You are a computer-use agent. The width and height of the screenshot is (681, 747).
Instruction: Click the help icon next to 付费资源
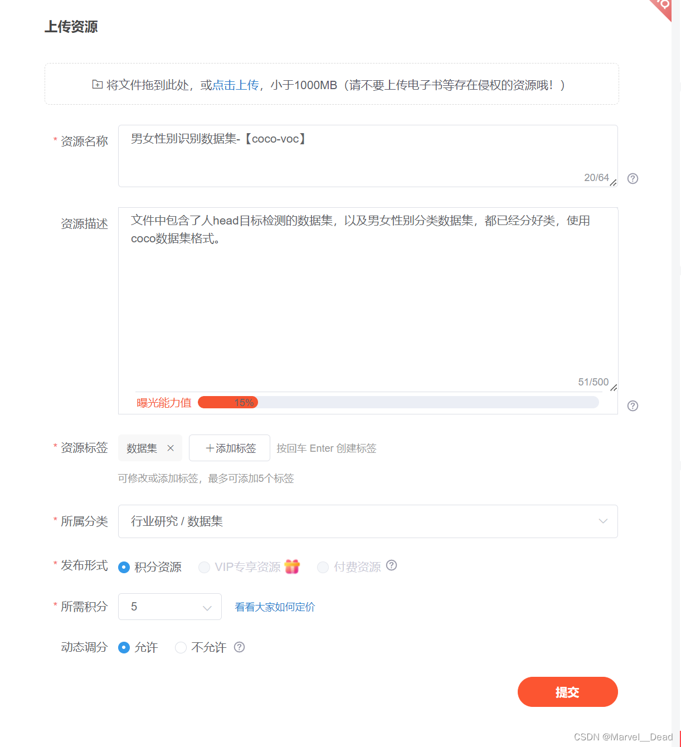[392, 565]
